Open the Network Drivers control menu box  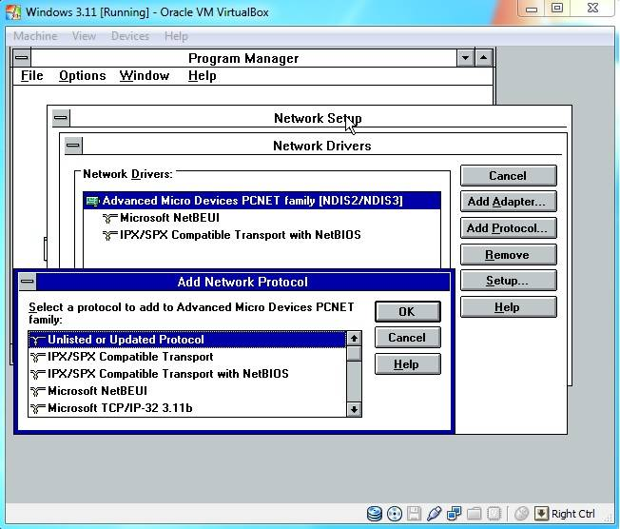coord(72,146)
